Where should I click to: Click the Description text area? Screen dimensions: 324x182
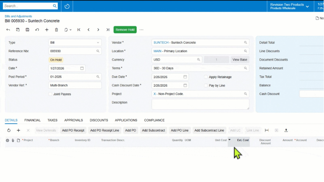(x=201, y=104)
